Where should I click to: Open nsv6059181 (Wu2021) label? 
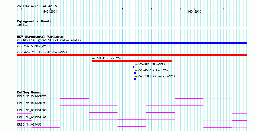click(149, 64)
